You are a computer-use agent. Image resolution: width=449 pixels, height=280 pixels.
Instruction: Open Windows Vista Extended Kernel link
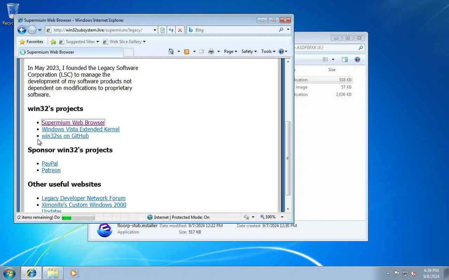click(81, 129)
